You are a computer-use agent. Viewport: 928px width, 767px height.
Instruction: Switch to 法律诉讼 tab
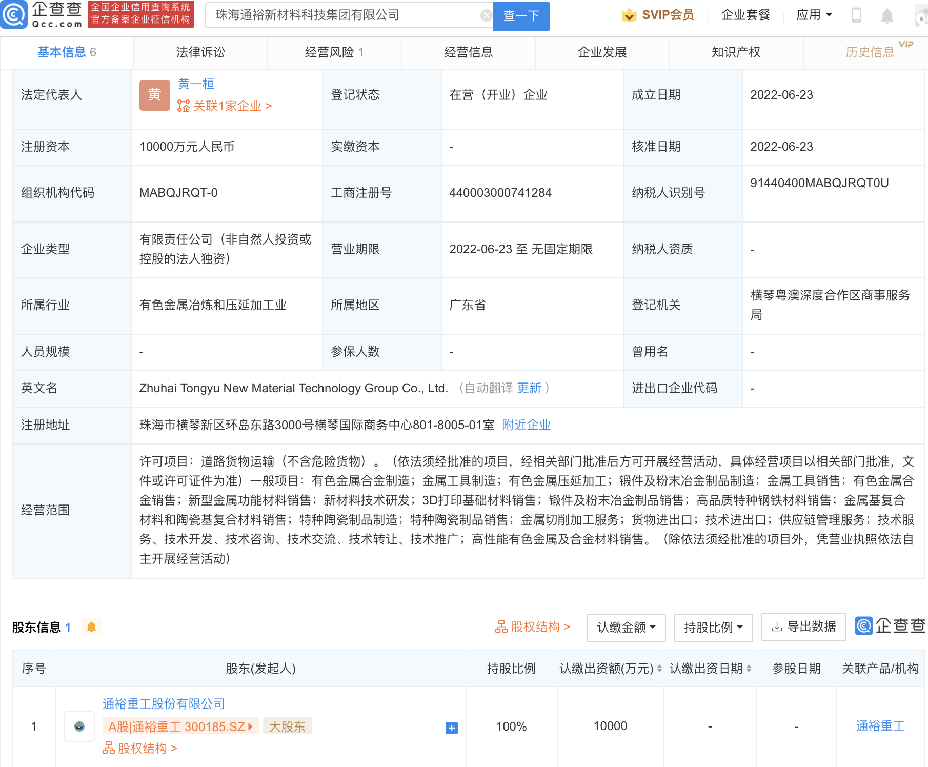click(x=200, y=52)
